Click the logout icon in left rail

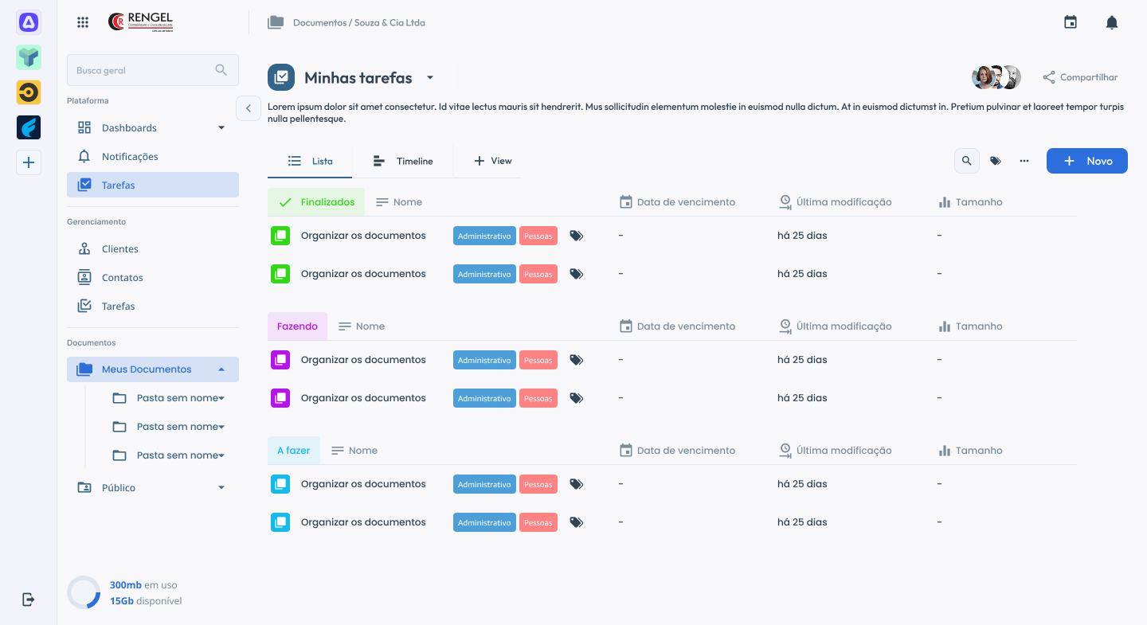coord(29,600)
